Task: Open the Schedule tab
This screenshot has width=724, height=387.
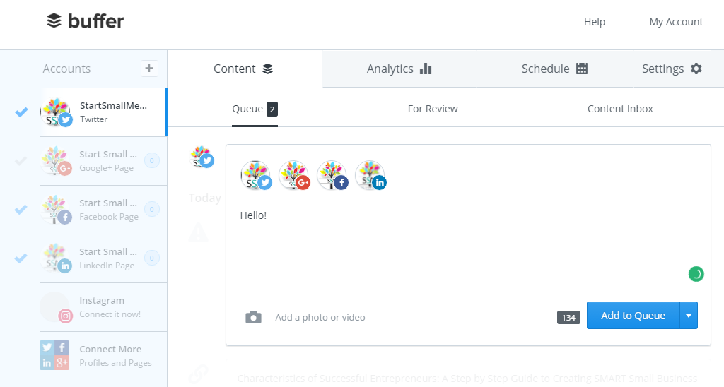Action: (x=554, y=69)
